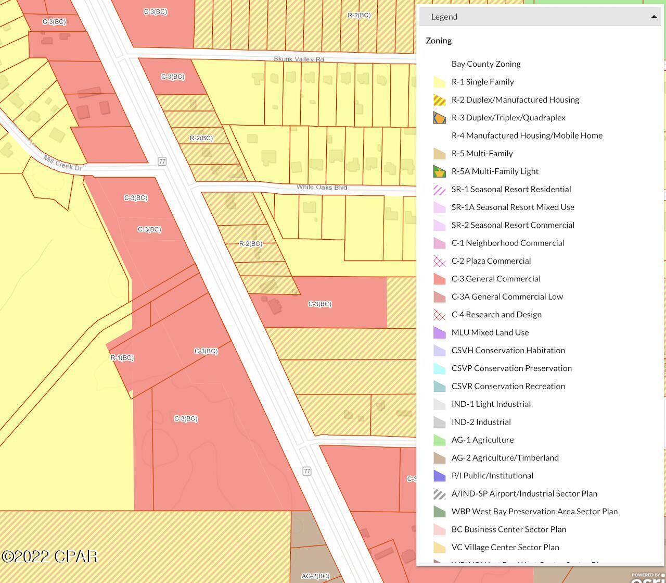The width and height of the screenshot is (666, 583).
Task: Collapse the Legend panel using its arrow
Action: [654, 16]
